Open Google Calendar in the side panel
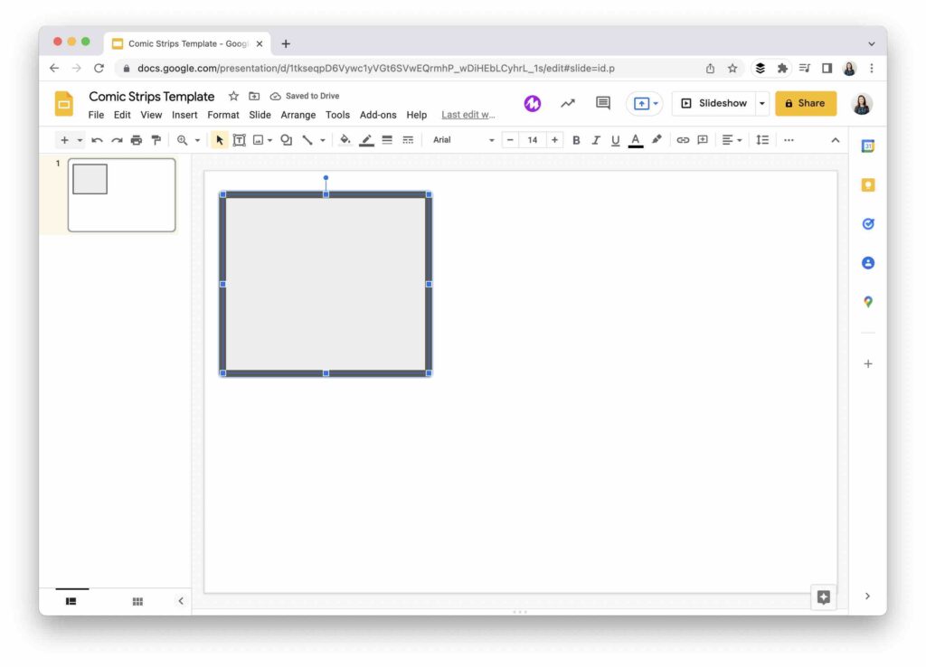Viewport: 926px width, 667px height. [x=867, y=146]
